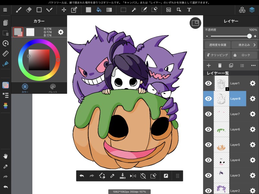
Task: Hide Layer4 with its eye icon
Action: tap(208, 160)
